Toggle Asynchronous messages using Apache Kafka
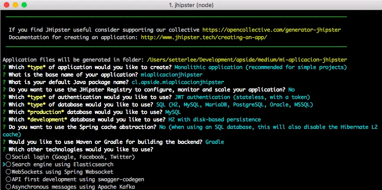382x190 pixels. click(70, 187)
